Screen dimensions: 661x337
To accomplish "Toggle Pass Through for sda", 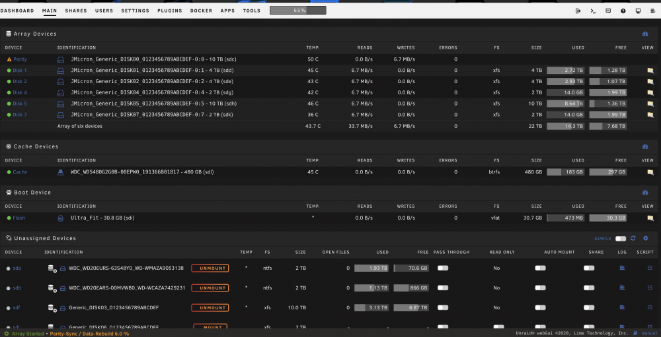I will point(443,268).
